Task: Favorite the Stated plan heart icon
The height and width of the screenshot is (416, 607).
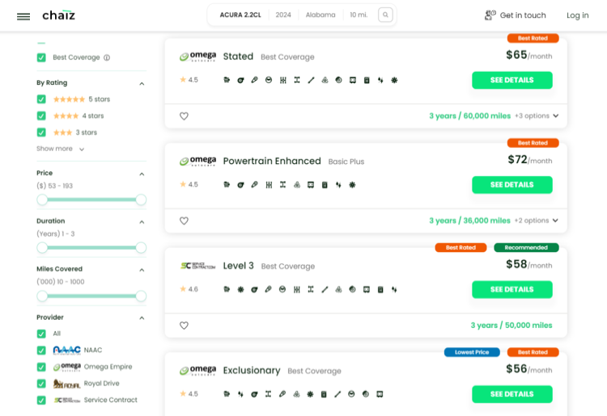Action: (184, 116)
